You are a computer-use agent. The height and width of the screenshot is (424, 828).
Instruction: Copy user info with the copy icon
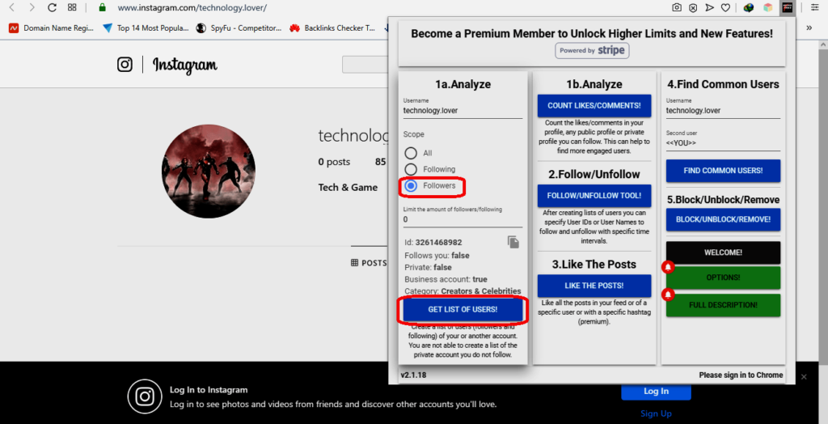click(x=513, y=242)
